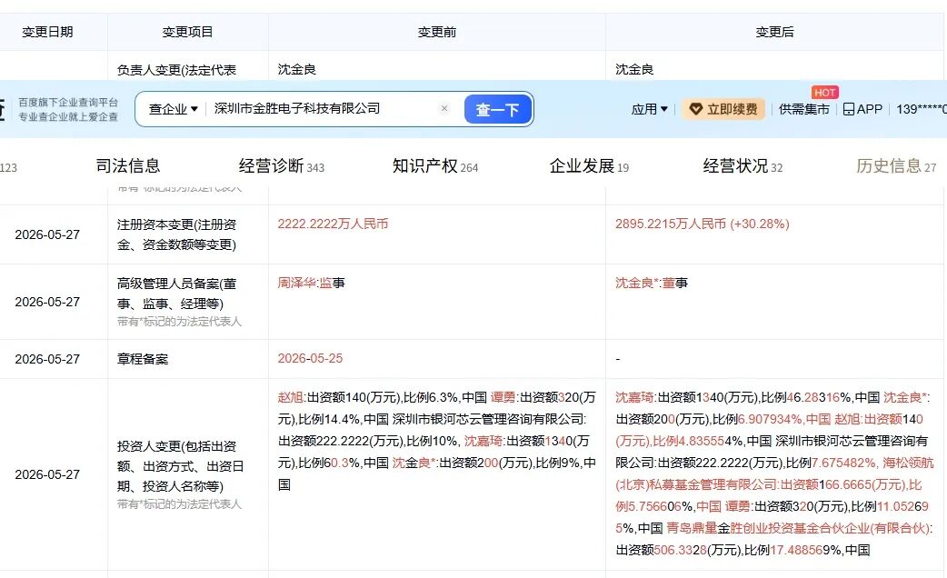
Task: Click the 立即续费 renew button
Action: (723, 109)
